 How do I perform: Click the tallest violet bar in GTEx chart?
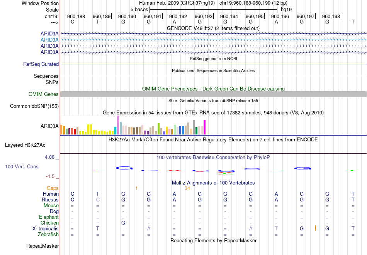click(x=118, y=125)
